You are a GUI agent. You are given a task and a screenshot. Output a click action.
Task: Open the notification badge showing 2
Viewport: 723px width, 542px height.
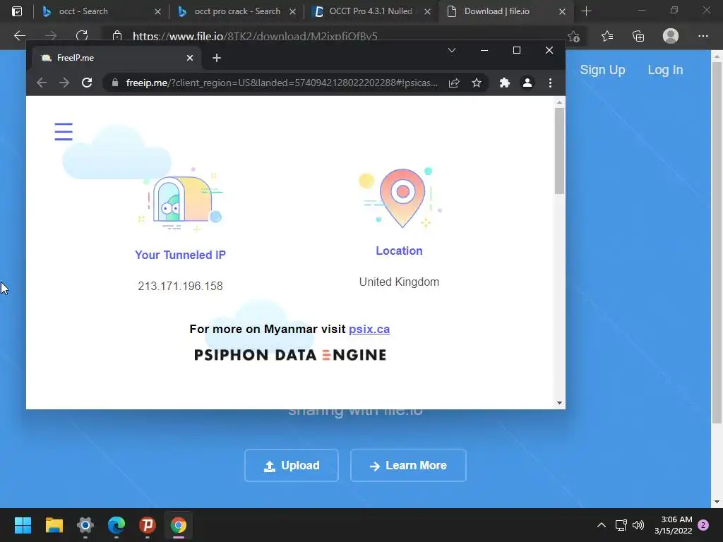703,525
